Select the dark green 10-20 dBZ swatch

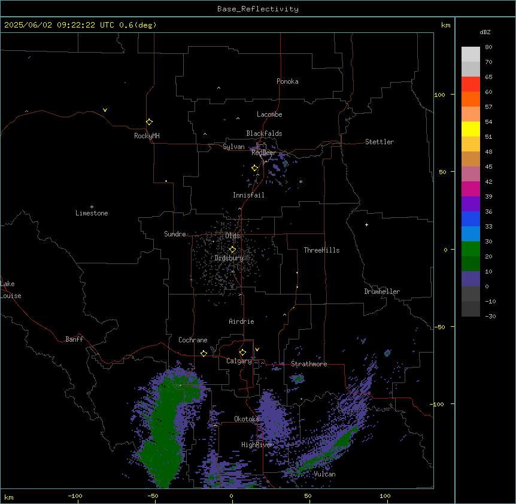click(471, 263)
